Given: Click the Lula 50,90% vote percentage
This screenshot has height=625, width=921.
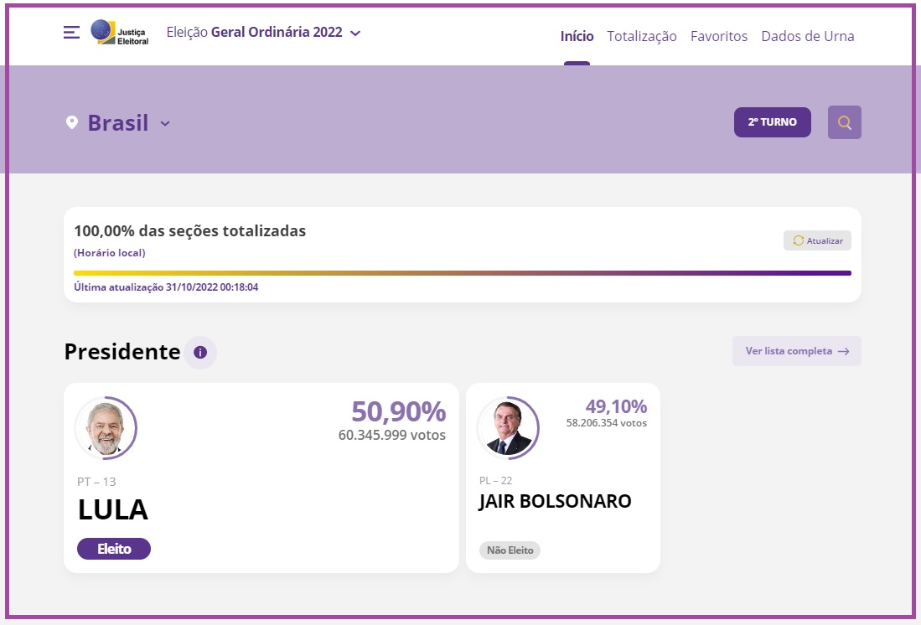Looking at the screenshot, I should pyautogui.click(x=398, y=411).
